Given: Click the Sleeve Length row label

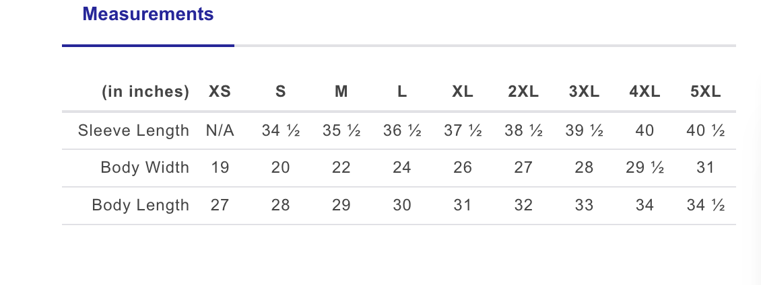Looking at the screenshot, I should tap(133, 130).
